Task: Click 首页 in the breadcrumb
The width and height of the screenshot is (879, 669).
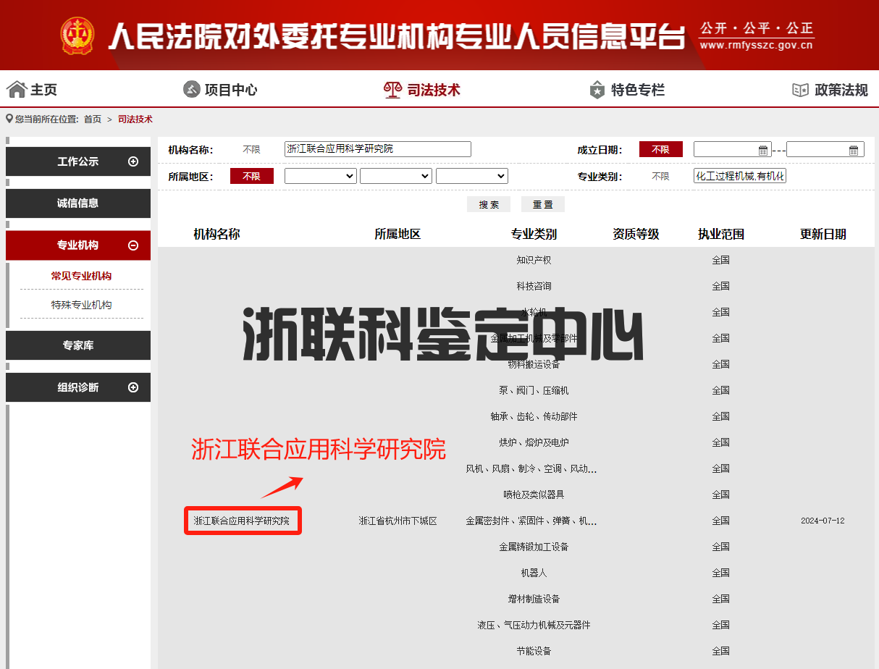Action: pyautogui.click(x=93, y=119)
